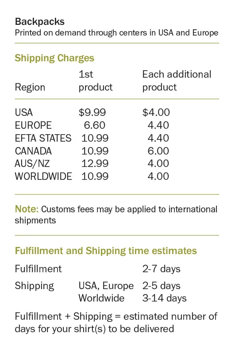The height and width of the screenshot is (354, 239).
Task: Select the EUROPE region label
Action: coord(33,125)
